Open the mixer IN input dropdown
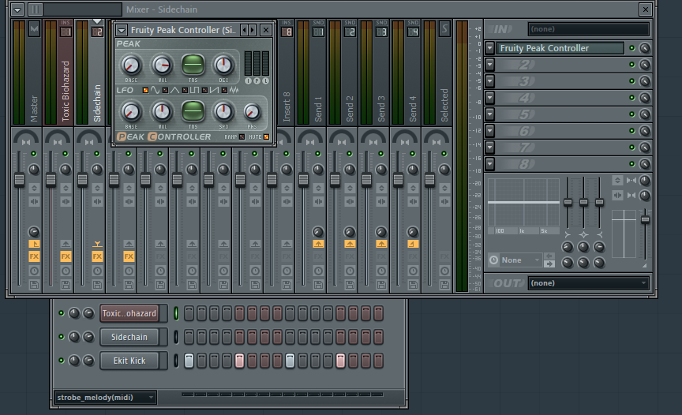 [589, 29]
